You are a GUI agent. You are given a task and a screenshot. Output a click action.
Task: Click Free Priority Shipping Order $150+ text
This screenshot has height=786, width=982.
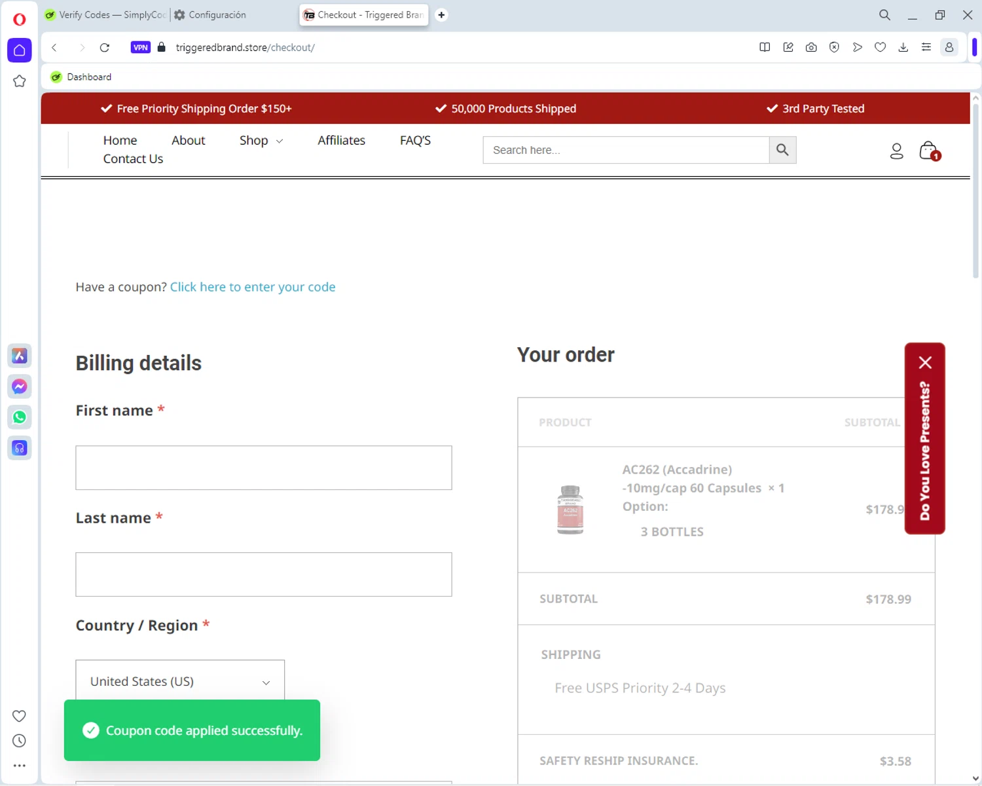[204, 109]
